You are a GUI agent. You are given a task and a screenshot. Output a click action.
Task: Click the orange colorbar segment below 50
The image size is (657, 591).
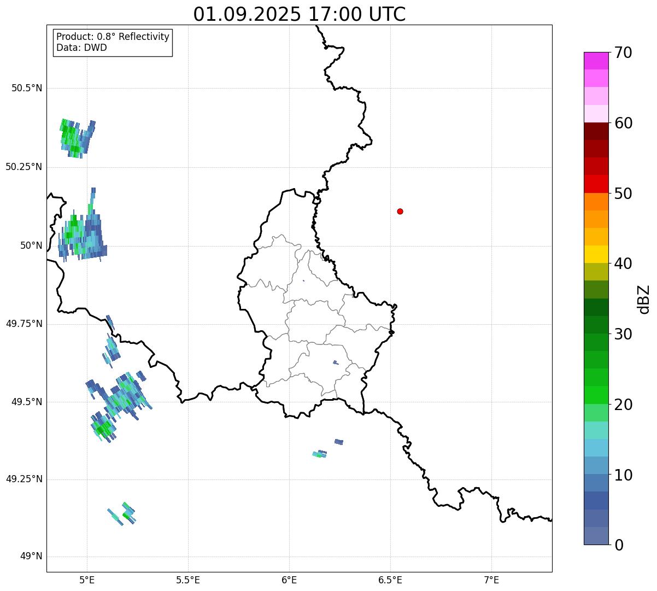tap(596, 202)
